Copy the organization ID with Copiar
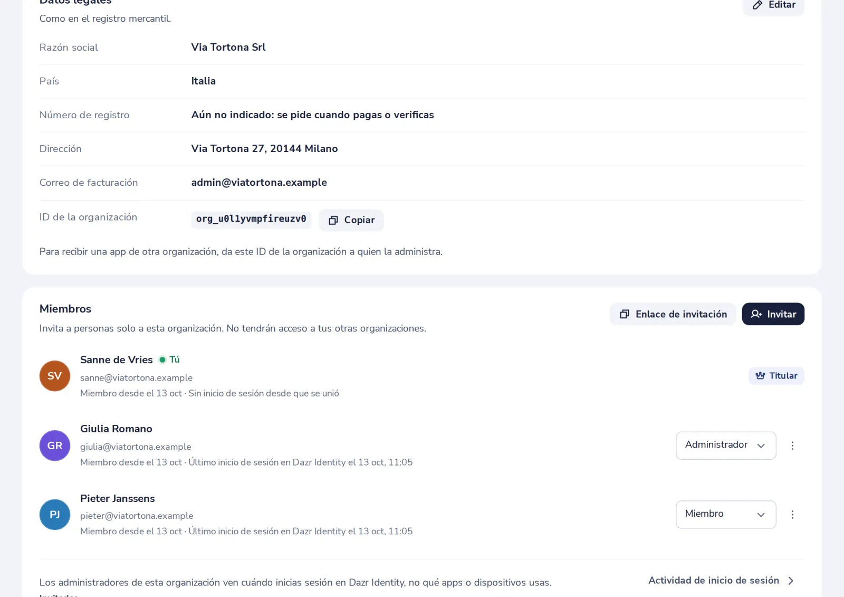The image size is (844, 597). pos(351,220)
